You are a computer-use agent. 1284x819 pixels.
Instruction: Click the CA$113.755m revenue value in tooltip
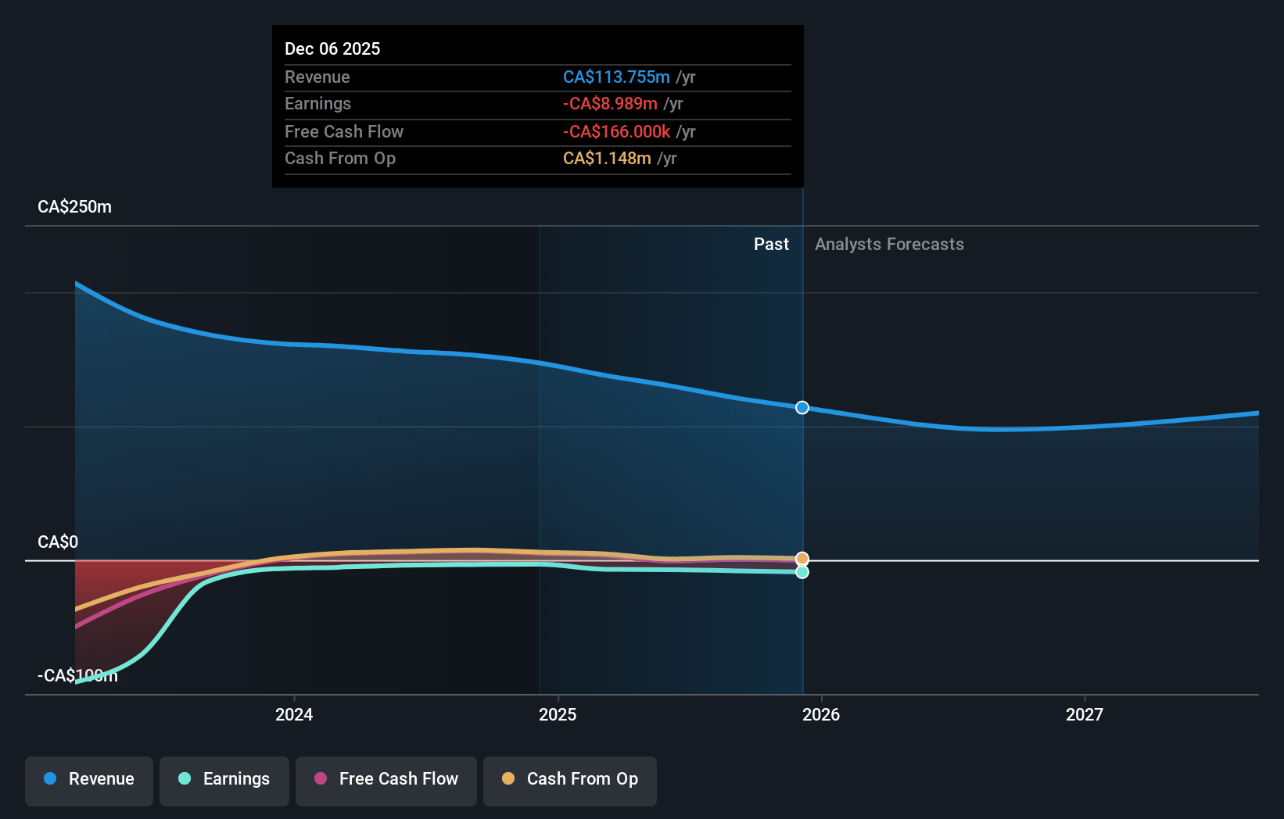[x=616, y=77]
